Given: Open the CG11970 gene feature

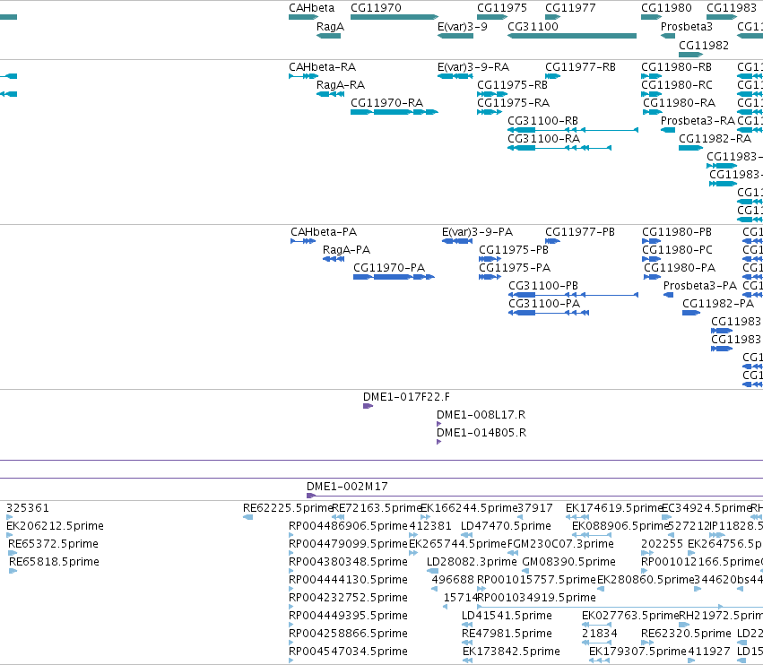Looking at the screenshot, I should pyautogui.click(x=395, y=17).
